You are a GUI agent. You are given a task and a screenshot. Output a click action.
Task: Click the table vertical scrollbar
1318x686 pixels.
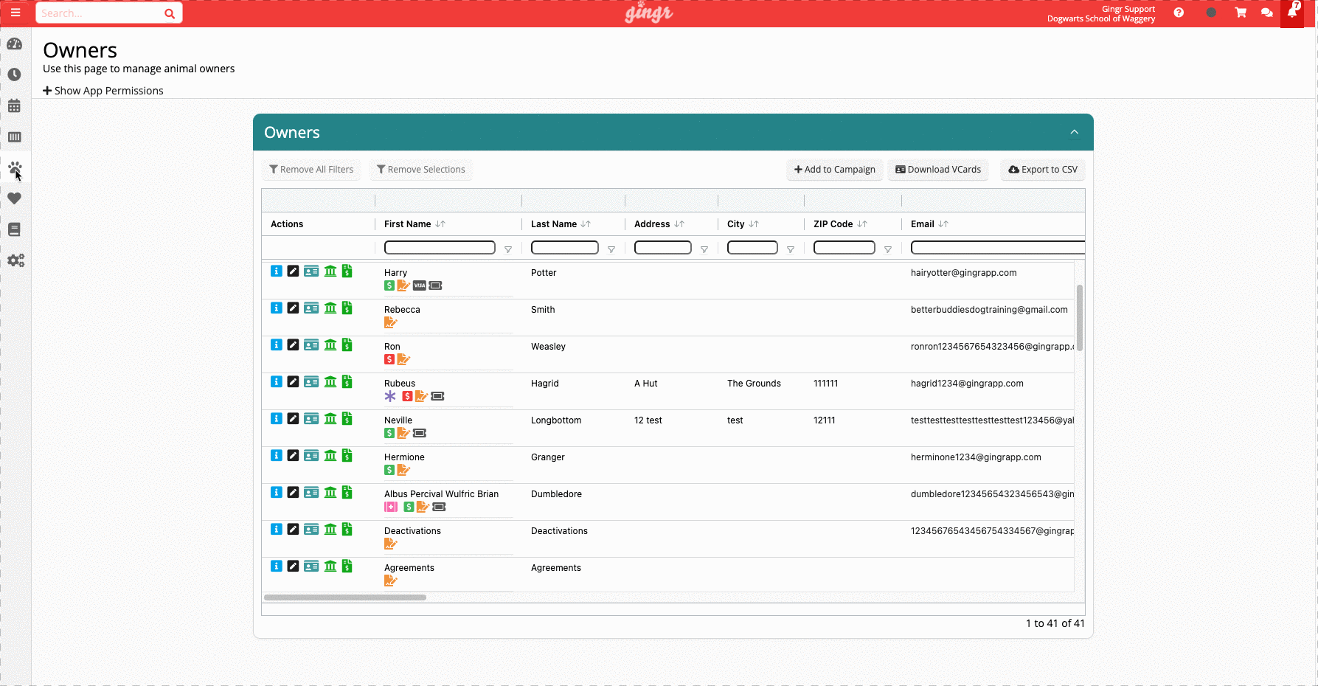tap(1080, 318)
